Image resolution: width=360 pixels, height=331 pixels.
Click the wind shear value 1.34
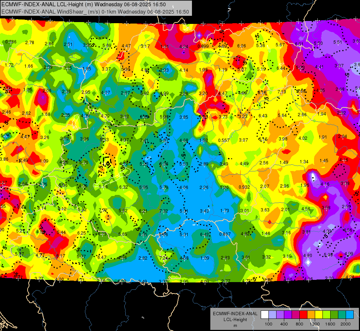click(304, 162)
